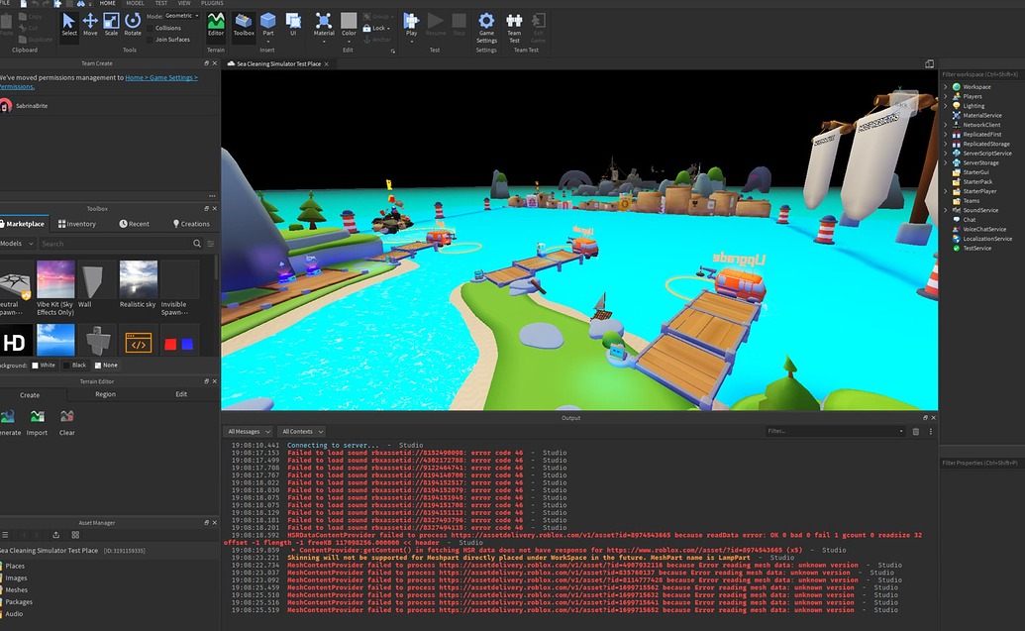Follow the Home > Game Settings link
The height and width of the screenshot is (631, 1025).
pyautogui.click(x=160, y=78)
